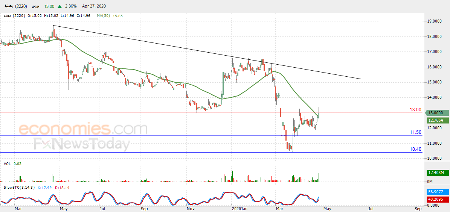Open the VOL indicator label
450x212 pixels.
pyautogui.click(x=7, y=164)
